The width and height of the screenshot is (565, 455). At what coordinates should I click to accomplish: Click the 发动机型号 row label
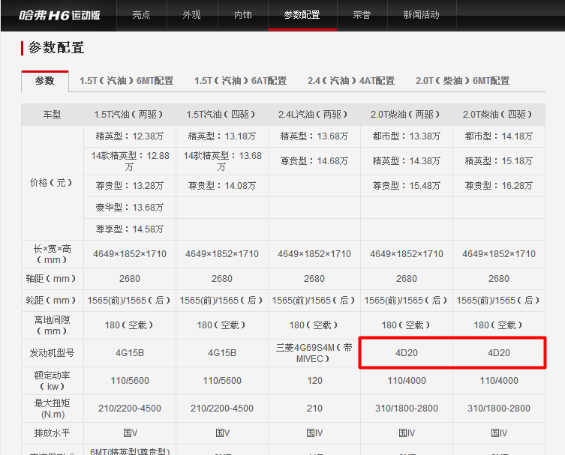[x=53, y=353]
